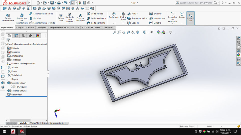Expand more FeatureManager tabs arrow
Viewport: 241px width, 135px height.
click(x=45, y=36)
